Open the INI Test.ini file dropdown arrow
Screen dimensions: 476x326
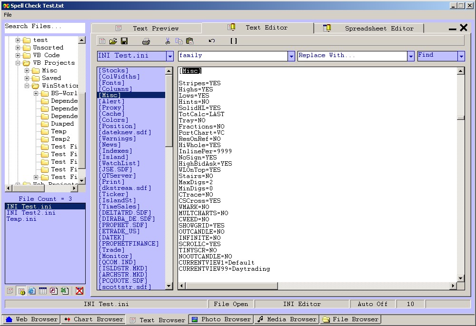point(170,56)
